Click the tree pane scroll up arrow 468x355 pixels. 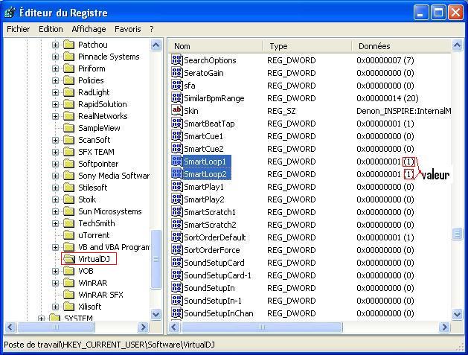(x=156, y=45)
